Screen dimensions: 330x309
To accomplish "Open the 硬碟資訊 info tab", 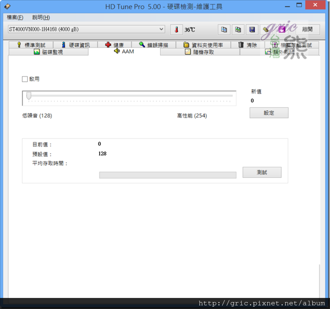I will [76, 45].
